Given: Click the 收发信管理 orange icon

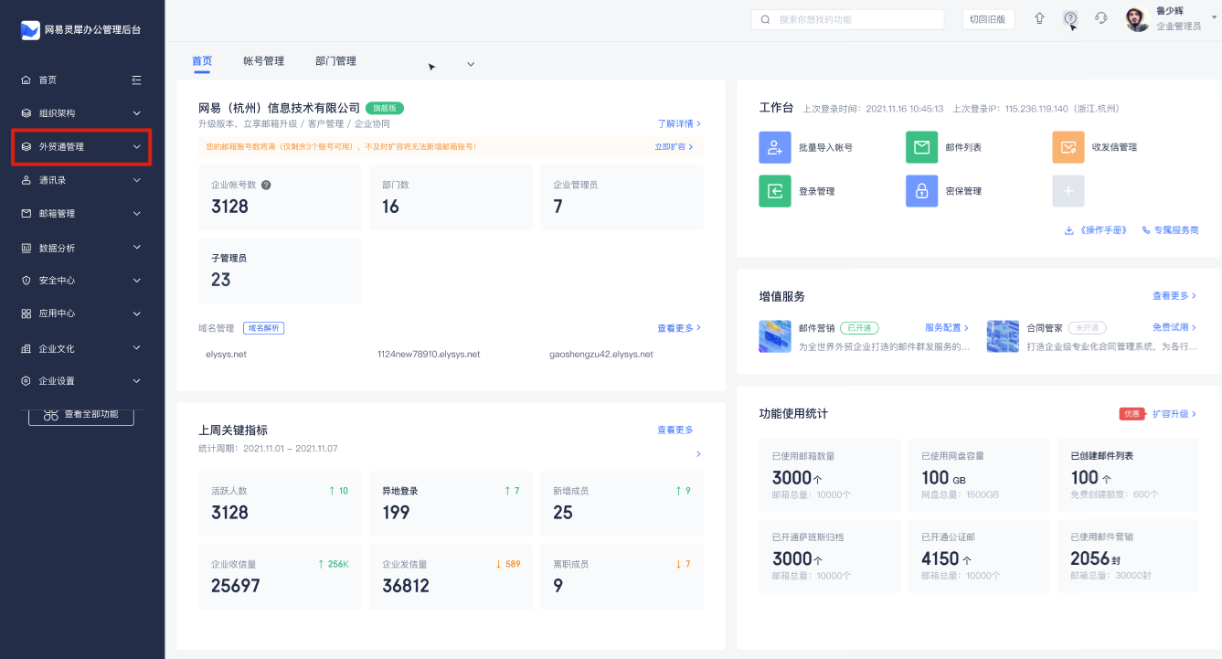Looking at the screenshot, I should point(1068,147).
